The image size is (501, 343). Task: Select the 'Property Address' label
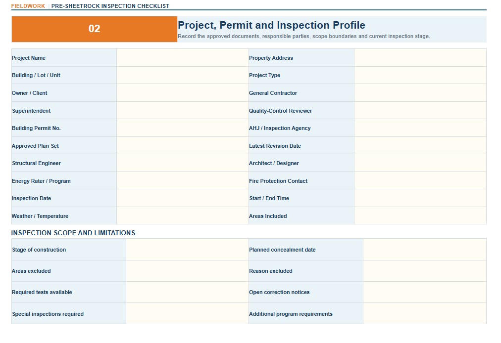[x=271, y=58]
